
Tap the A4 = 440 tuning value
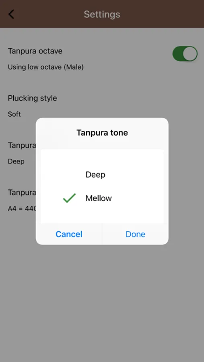22,208
